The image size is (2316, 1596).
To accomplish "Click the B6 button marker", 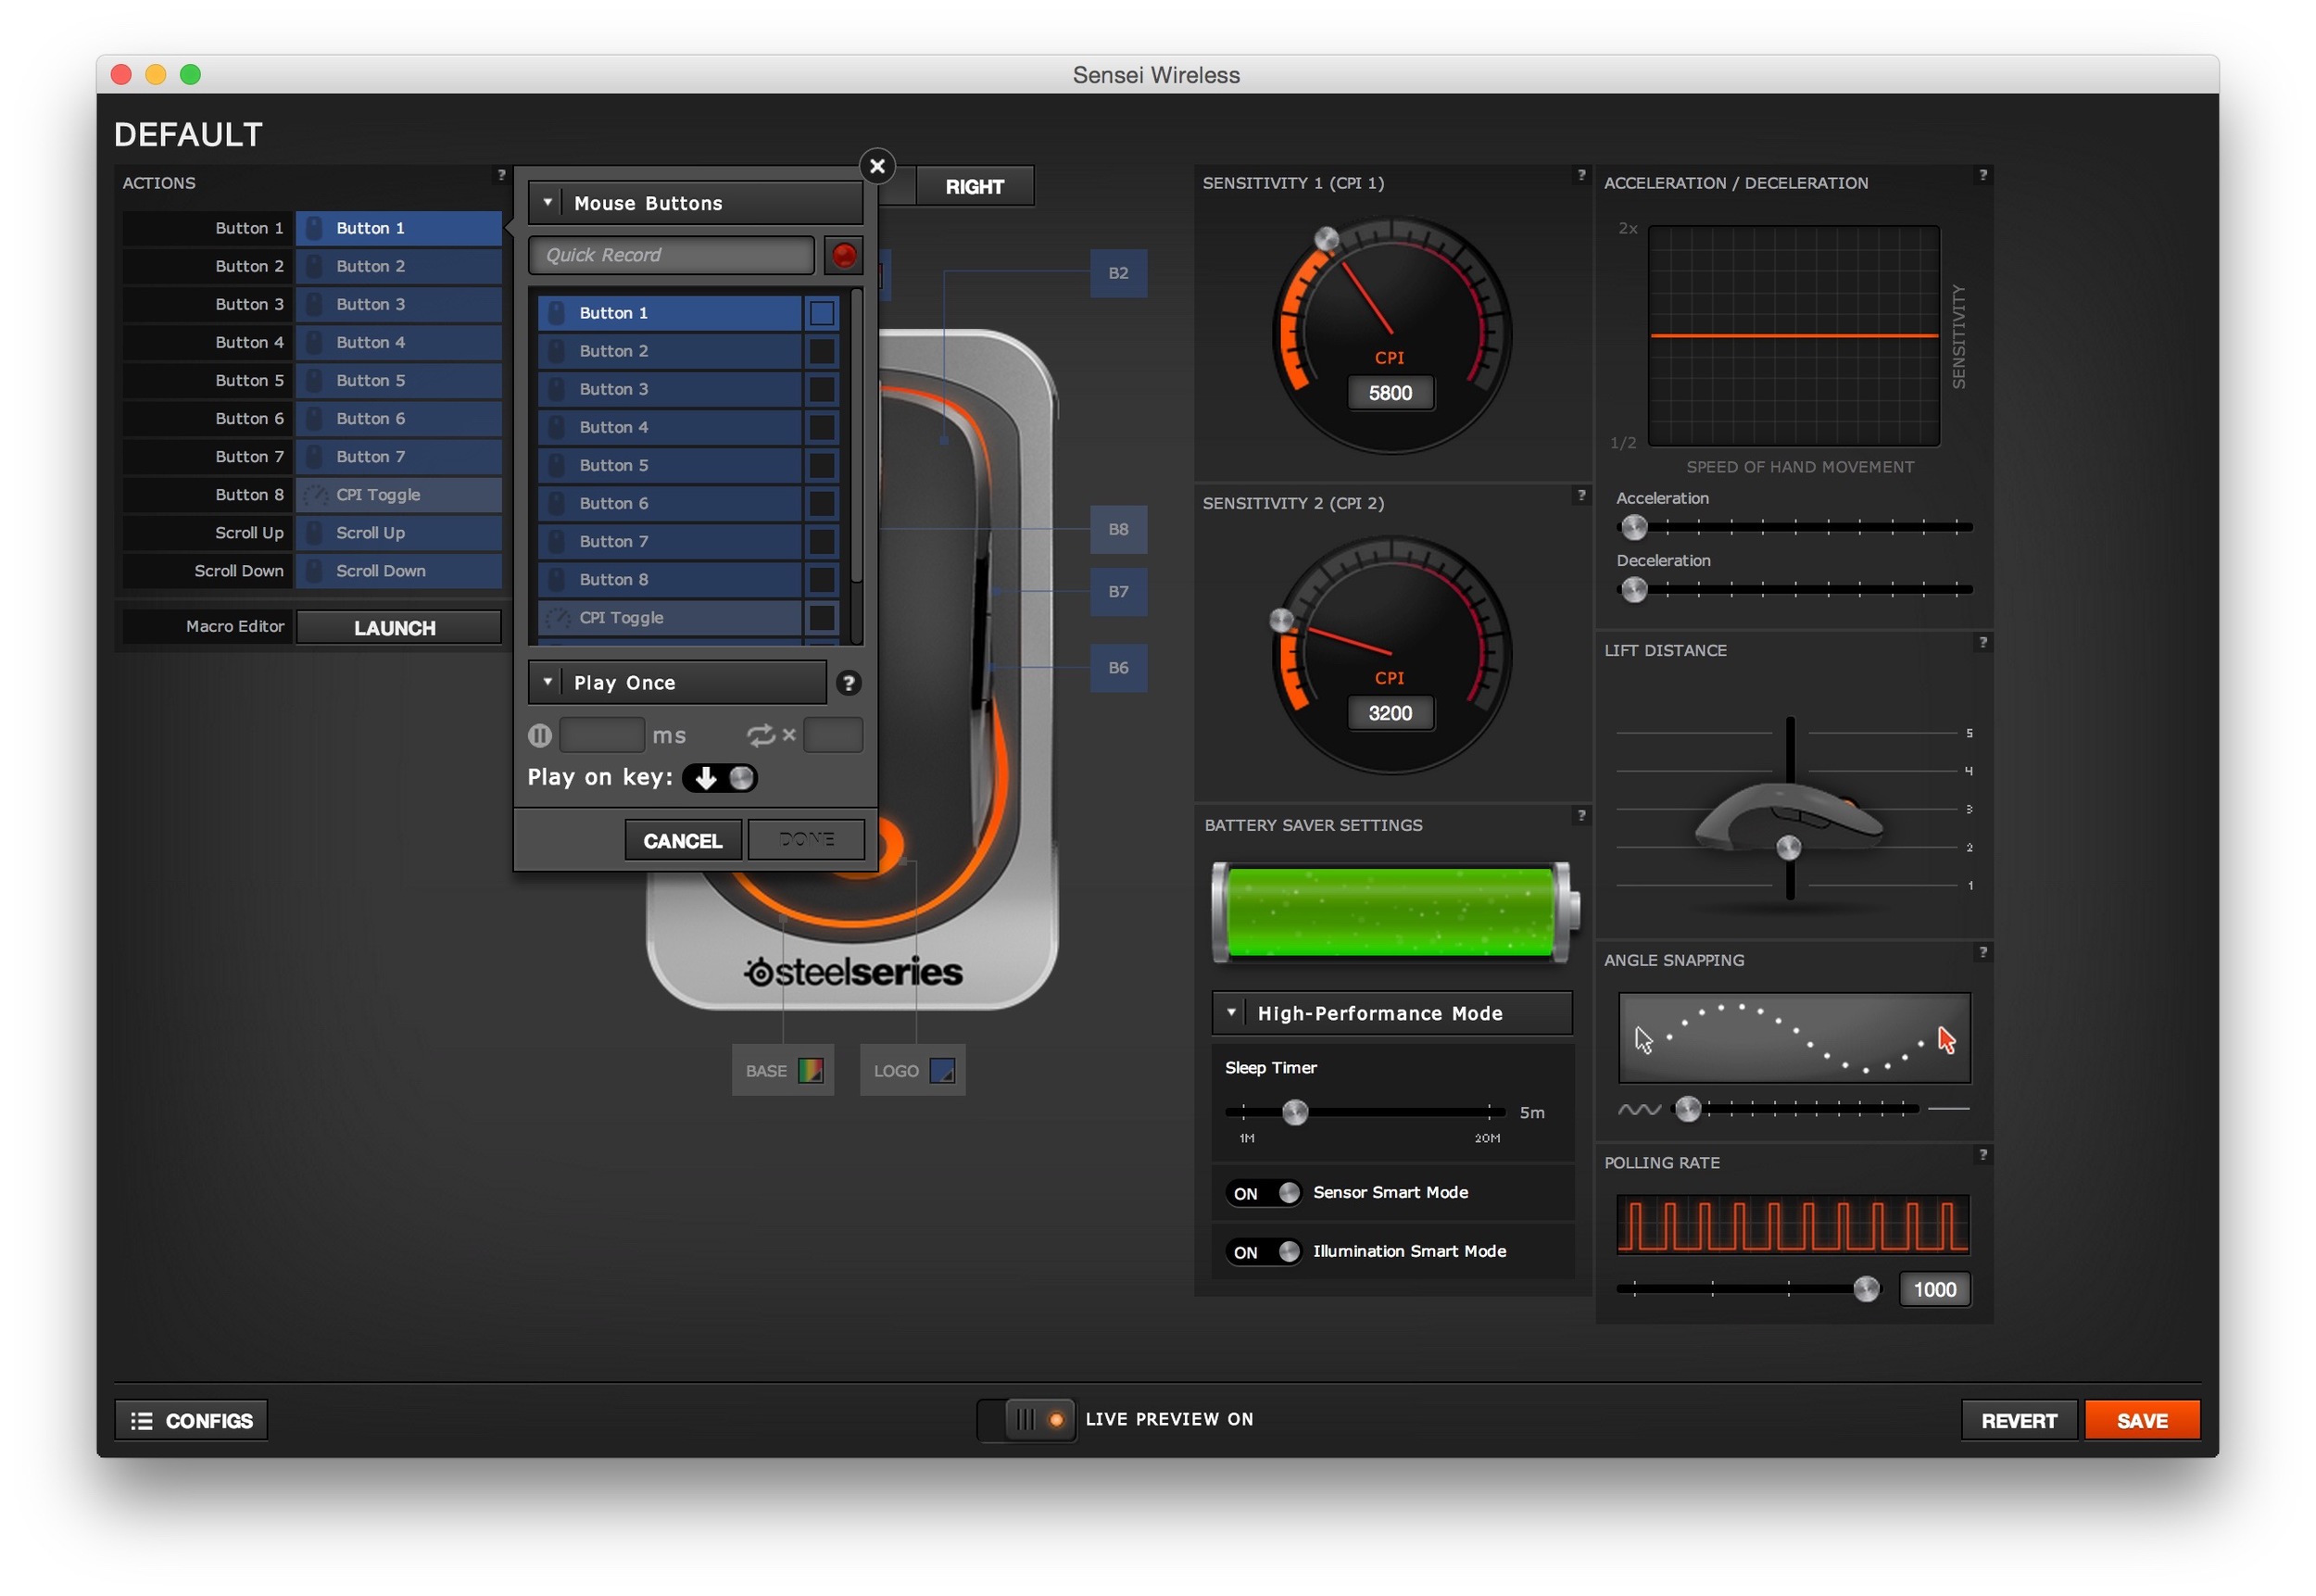I will pyautogui.click(x=1118, y=667).
